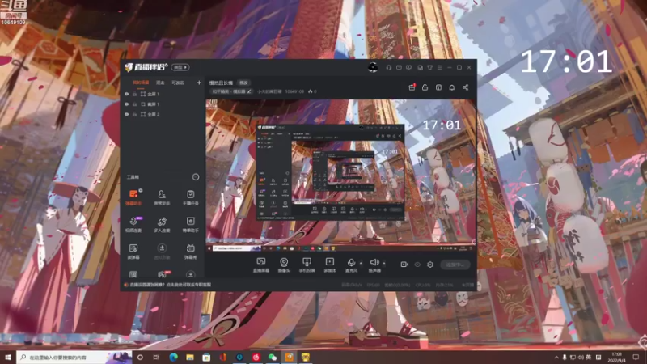Click the package box icon beside the bell
This screenshot has width=647, height=364.
(438, 87)
